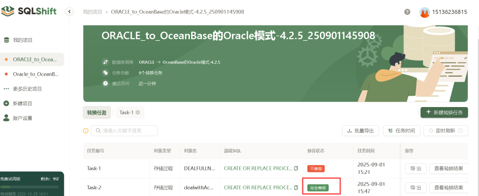Click the 源端SQL column header

pos(233,150)
